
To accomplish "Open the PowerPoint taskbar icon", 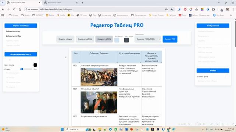I will [x=131, y=129].
